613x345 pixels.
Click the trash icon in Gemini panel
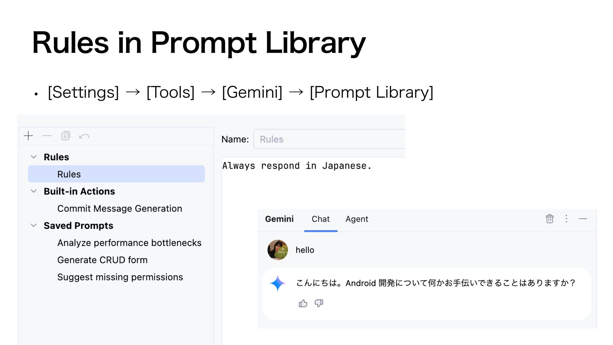coord(549,219)
